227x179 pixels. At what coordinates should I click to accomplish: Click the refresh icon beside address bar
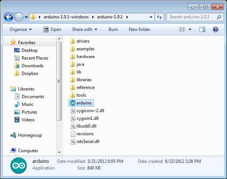[159, 17]
